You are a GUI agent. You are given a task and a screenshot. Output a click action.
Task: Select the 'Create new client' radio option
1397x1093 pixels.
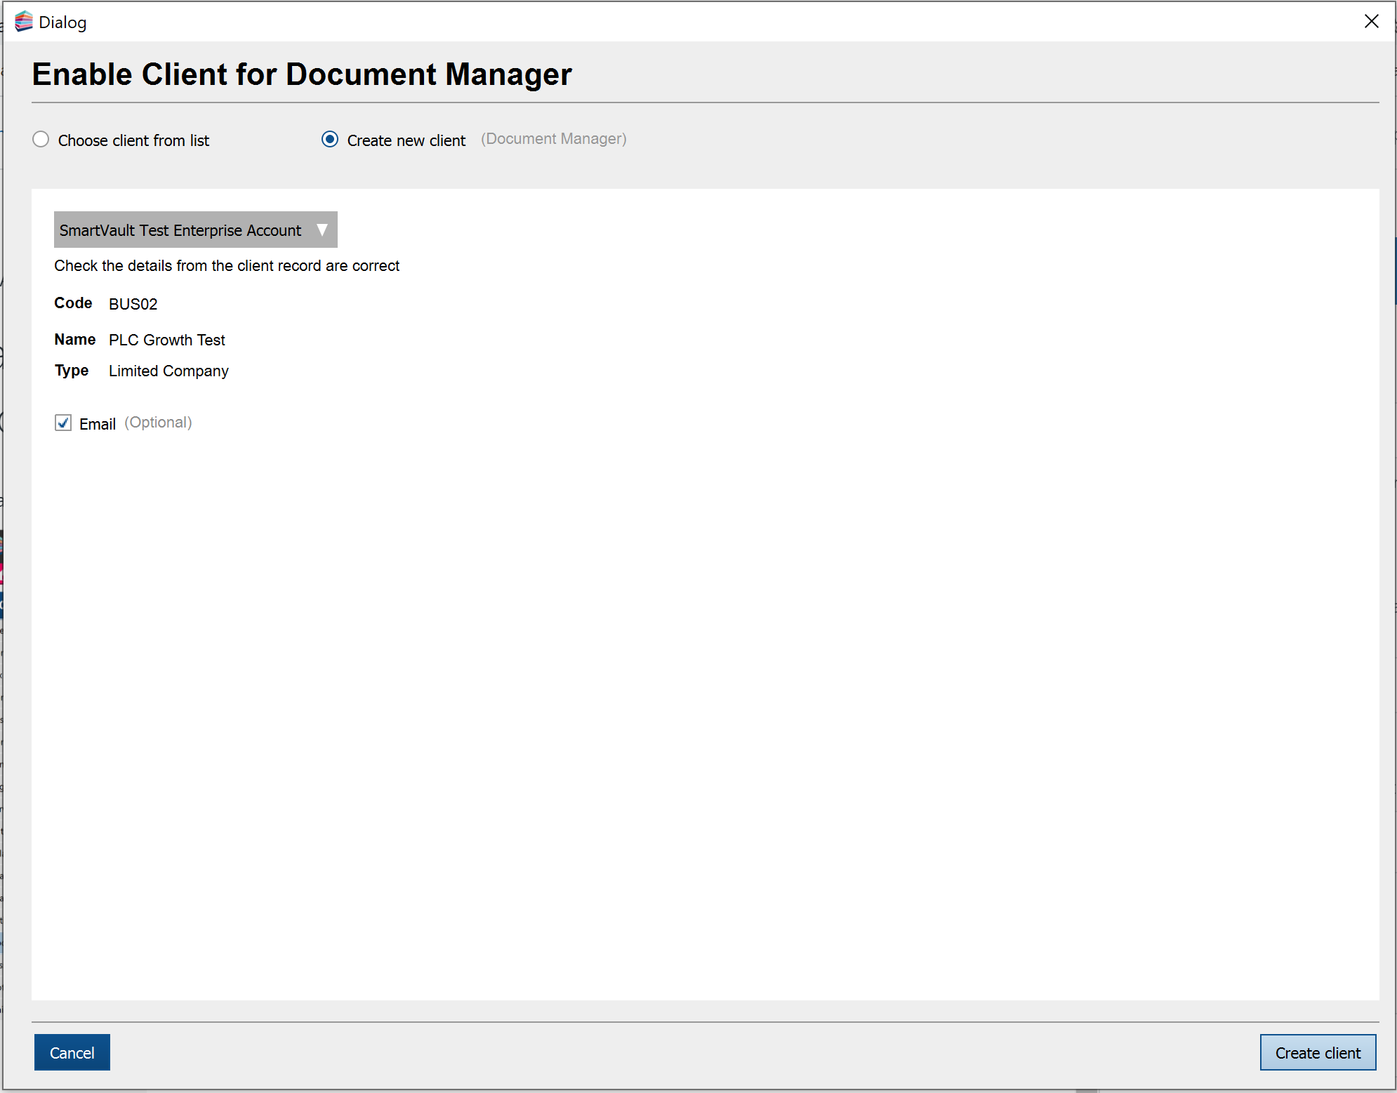coord(330,140)
